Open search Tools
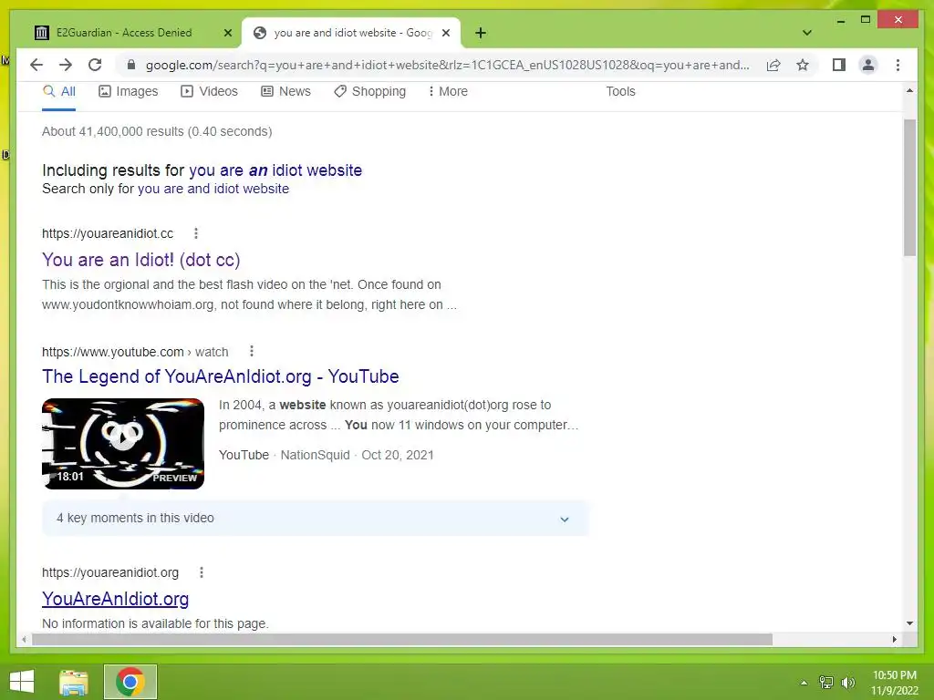 point(620,92)
